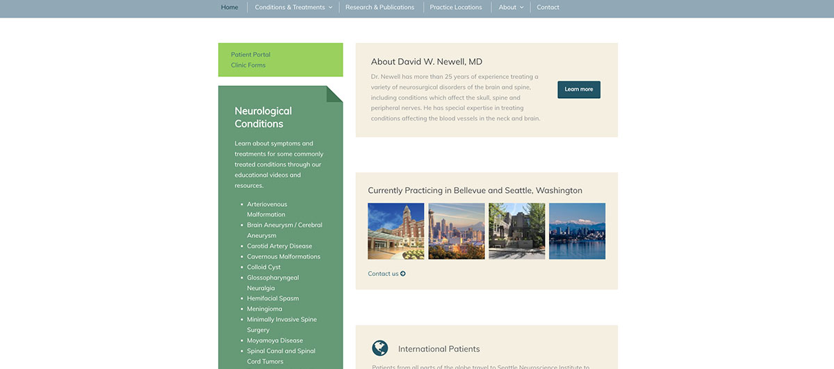Image resolution: width=834 pixels, height=369 pixels.
Task: Go to Research & Publications
Action: tap(379, 8)
